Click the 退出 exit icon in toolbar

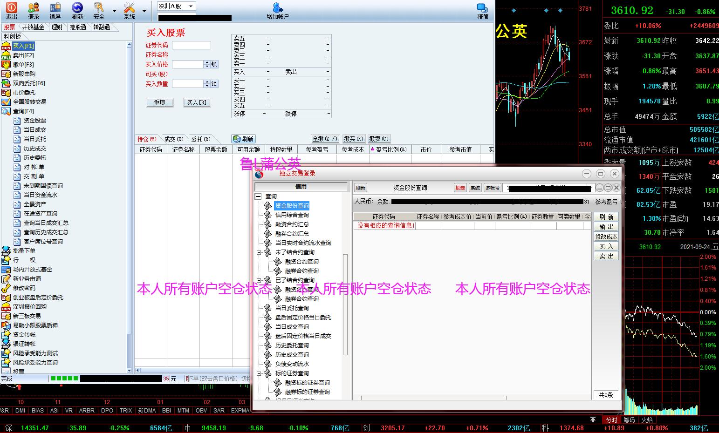pos(11,7)
